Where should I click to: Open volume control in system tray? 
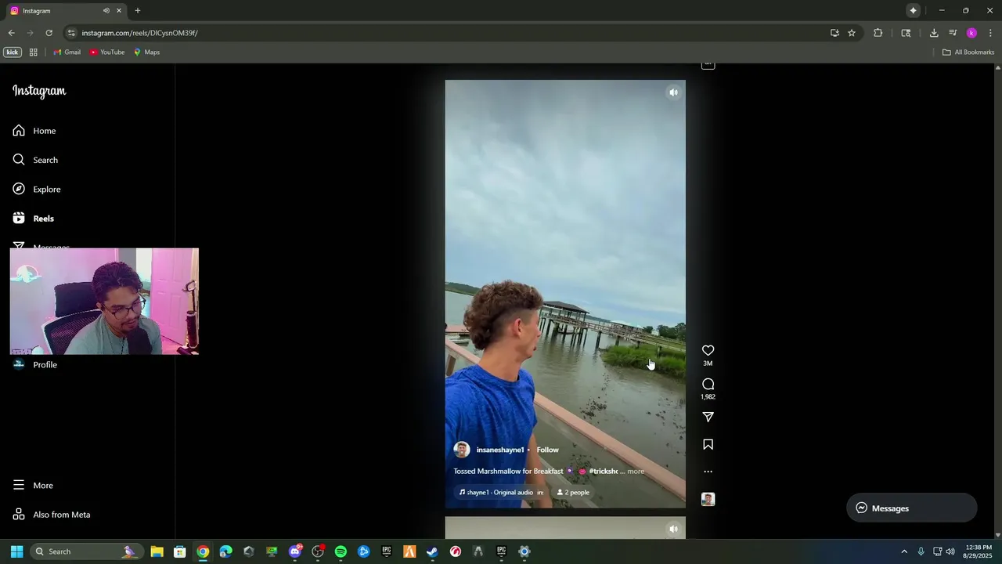(x=950, y=551)
